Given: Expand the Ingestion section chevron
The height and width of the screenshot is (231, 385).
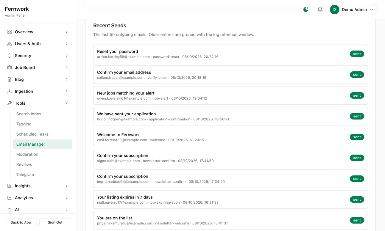Looking at the screenshot, I should pos(67,91).
